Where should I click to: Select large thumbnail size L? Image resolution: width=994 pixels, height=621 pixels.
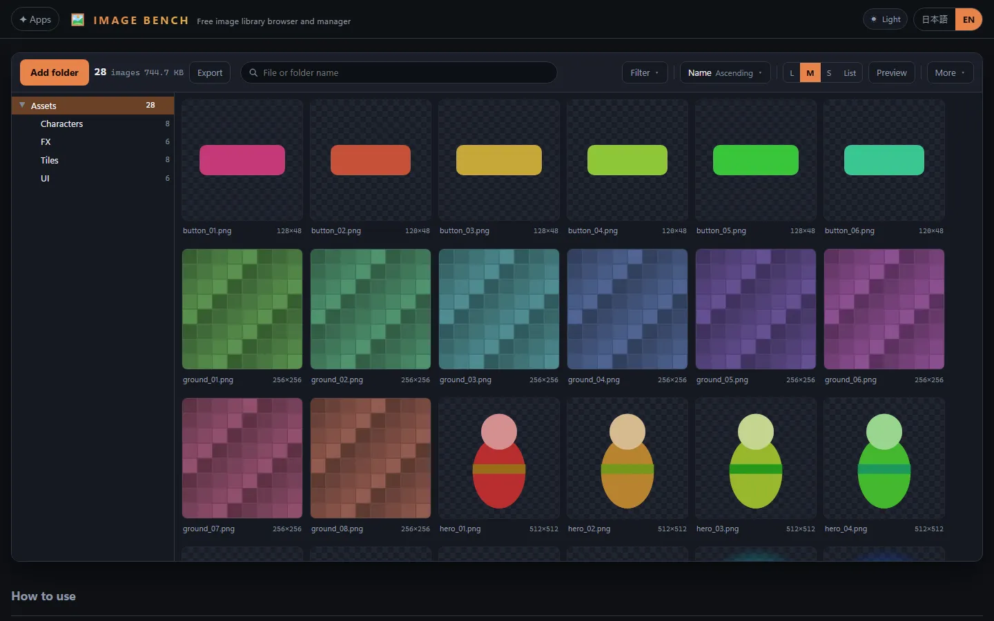pyautogui.click(x=792, y=72)
